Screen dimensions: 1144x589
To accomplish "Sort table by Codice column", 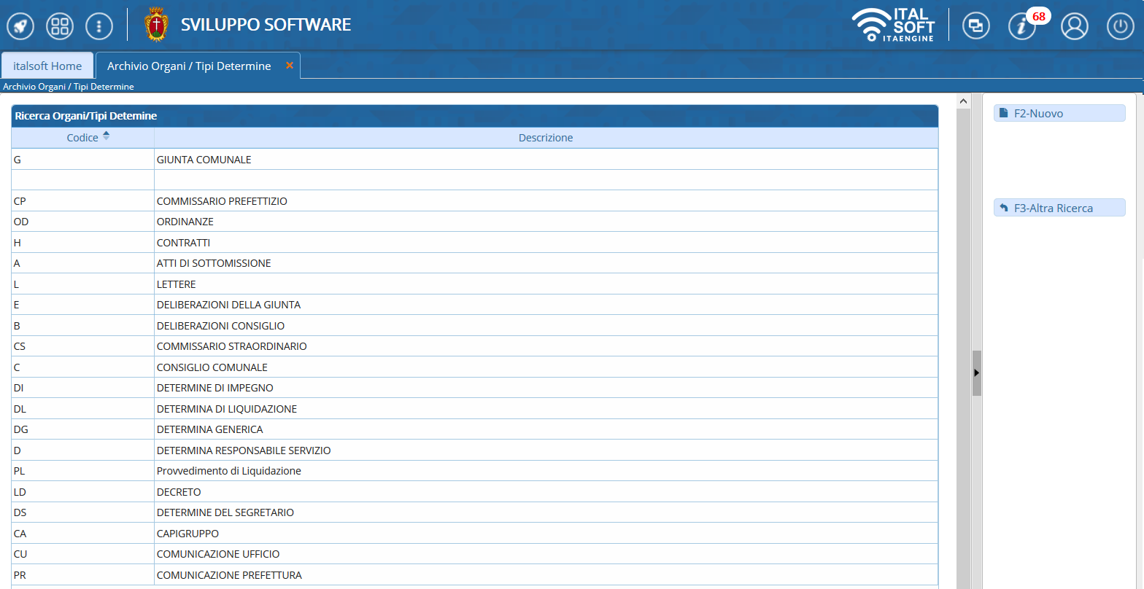I will click(x=82, y=138).
